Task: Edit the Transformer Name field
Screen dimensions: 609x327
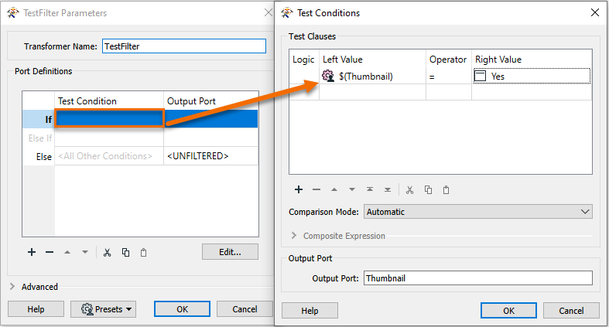Action: point(184,46)
